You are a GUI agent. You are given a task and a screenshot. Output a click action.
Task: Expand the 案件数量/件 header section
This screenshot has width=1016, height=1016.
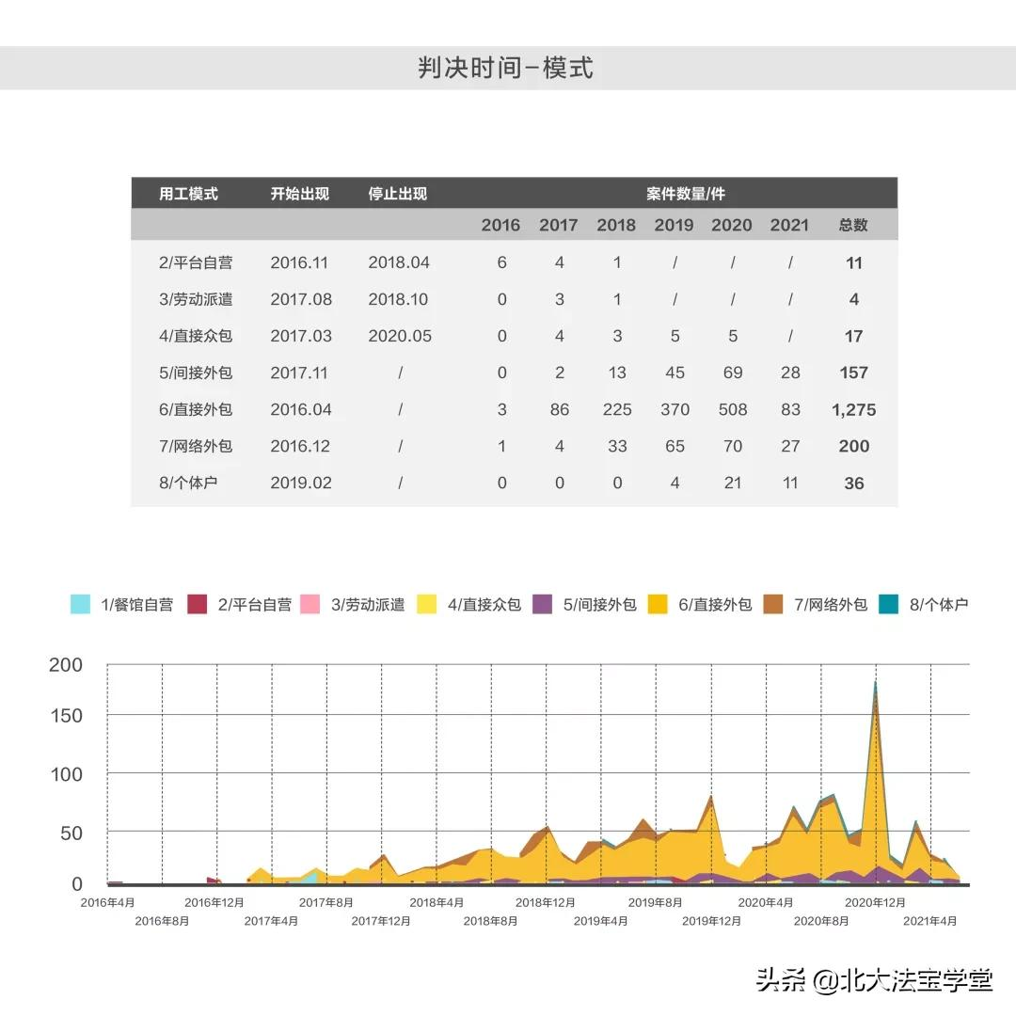coord(681,193)
